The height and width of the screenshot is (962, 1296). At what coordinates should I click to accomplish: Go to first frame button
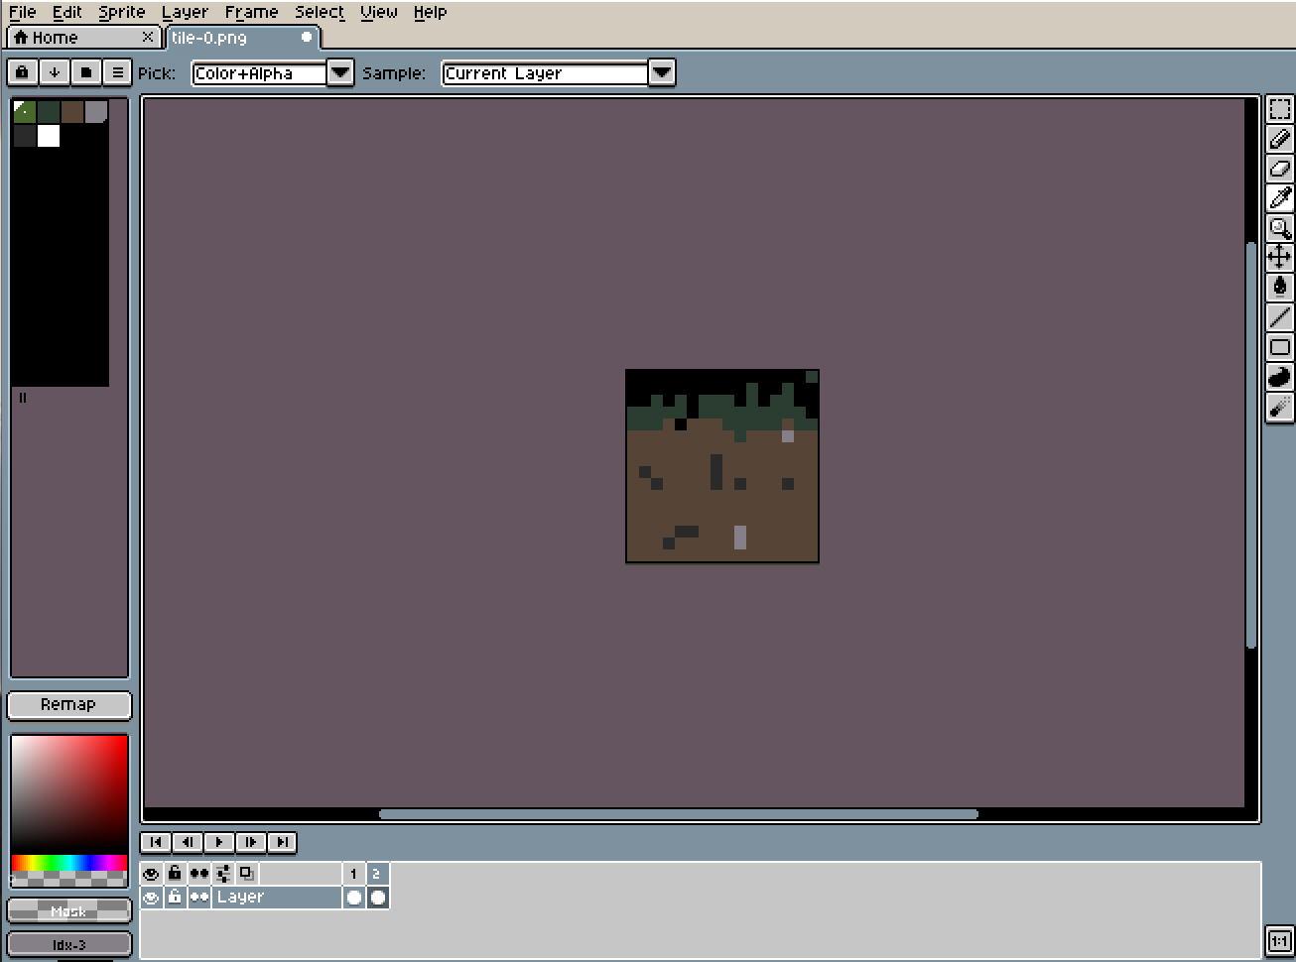[x=156, y=842]
